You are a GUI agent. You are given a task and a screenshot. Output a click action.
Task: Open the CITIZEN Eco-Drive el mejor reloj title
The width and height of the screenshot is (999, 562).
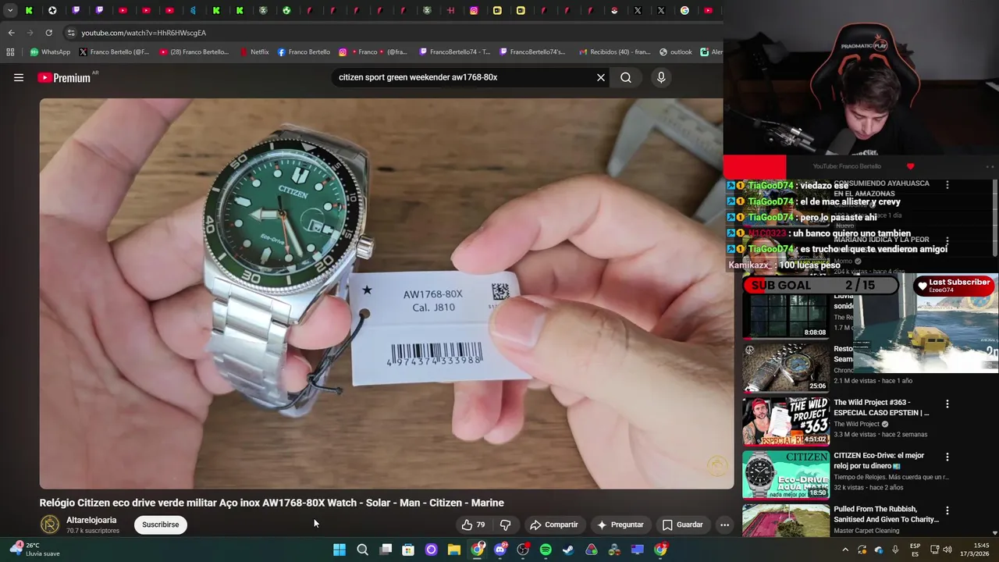879,461
